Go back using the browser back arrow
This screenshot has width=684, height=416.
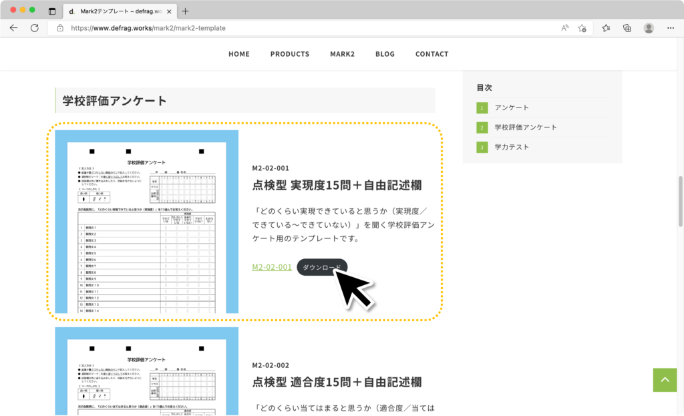tap(13, 28)
